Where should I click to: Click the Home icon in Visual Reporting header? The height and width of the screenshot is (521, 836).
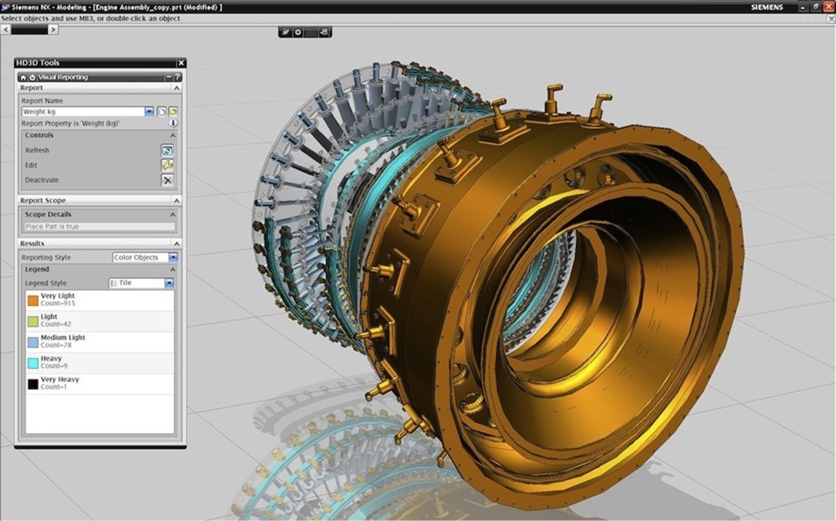[23, 77]
